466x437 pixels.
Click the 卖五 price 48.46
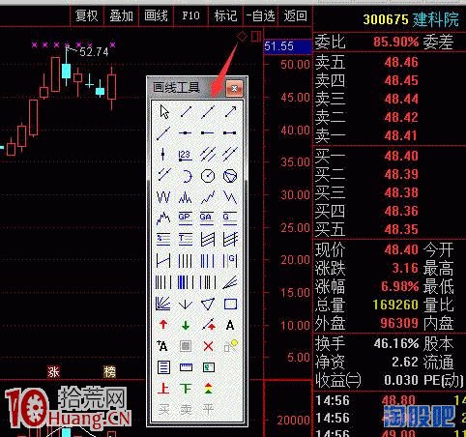click(x=401, y=62)
